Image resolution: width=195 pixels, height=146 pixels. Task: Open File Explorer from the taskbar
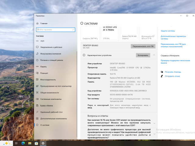point(30,143)
